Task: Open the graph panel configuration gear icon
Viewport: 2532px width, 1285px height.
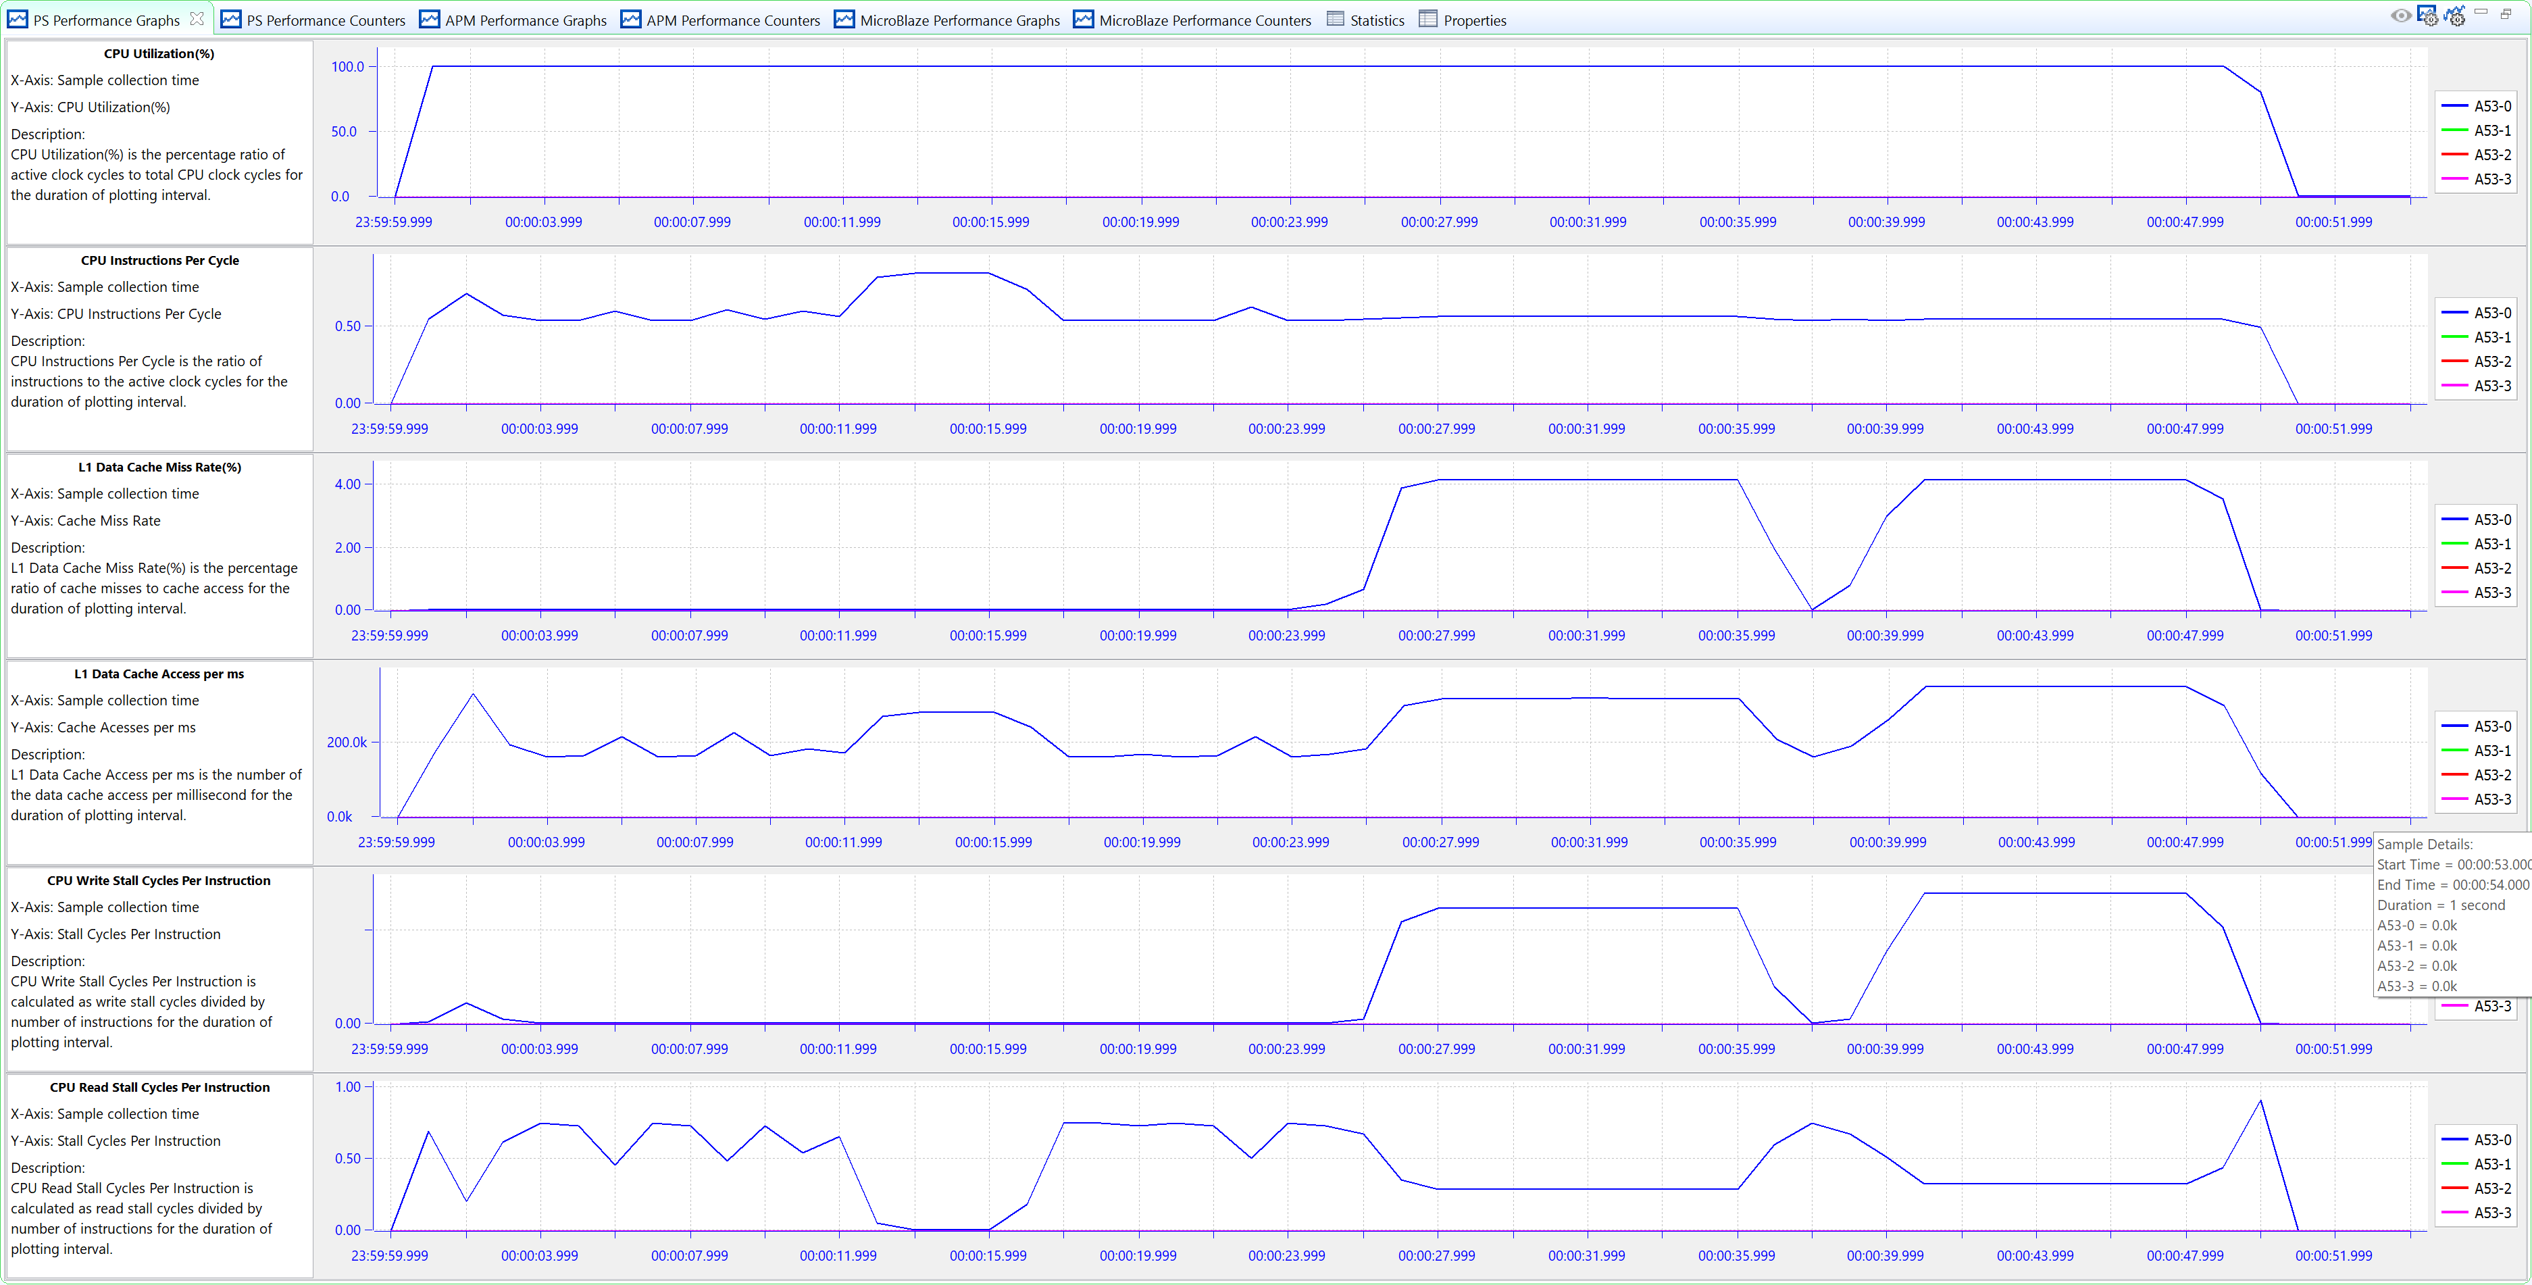Action: 2428,16
